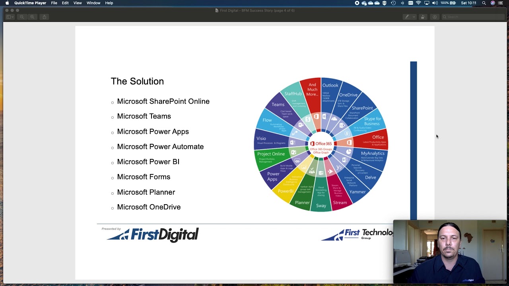Image resolution: width=509 pixels, height=286 pixels.
Task: Show the markup toolbar icon
Action: (435, 17)
